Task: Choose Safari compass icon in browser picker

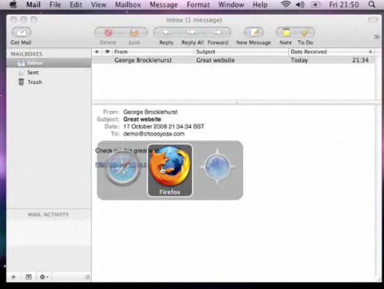Action: pyautogui.click(x=122, y=168)
